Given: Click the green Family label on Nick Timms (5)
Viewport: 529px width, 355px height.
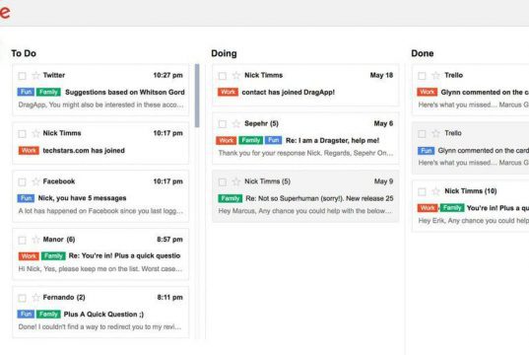Looking at the screenshot, I should [231, 198].
